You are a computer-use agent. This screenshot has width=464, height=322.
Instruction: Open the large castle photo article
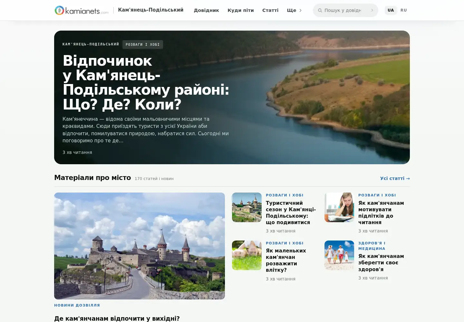(x=140, y=246)
